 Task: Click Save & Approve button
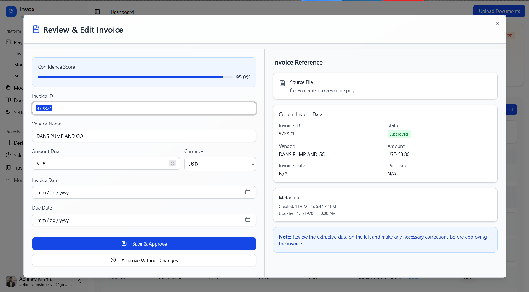point(144,244)
